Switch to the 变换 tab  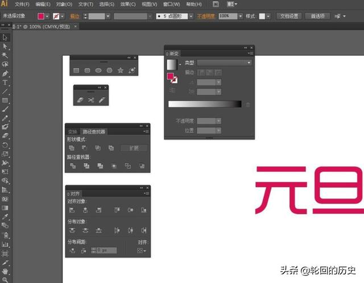pyautogui.click(x=72, y=131)
